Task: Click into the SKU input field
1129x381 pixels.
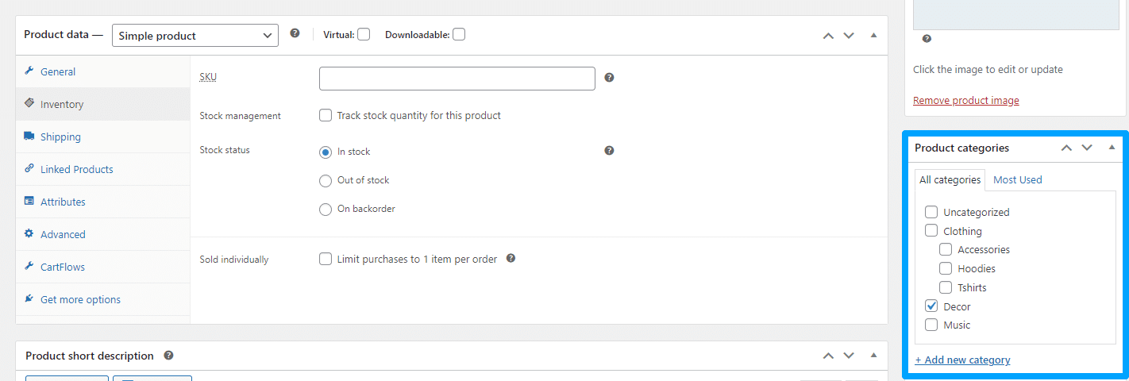Action: [457, 79]
